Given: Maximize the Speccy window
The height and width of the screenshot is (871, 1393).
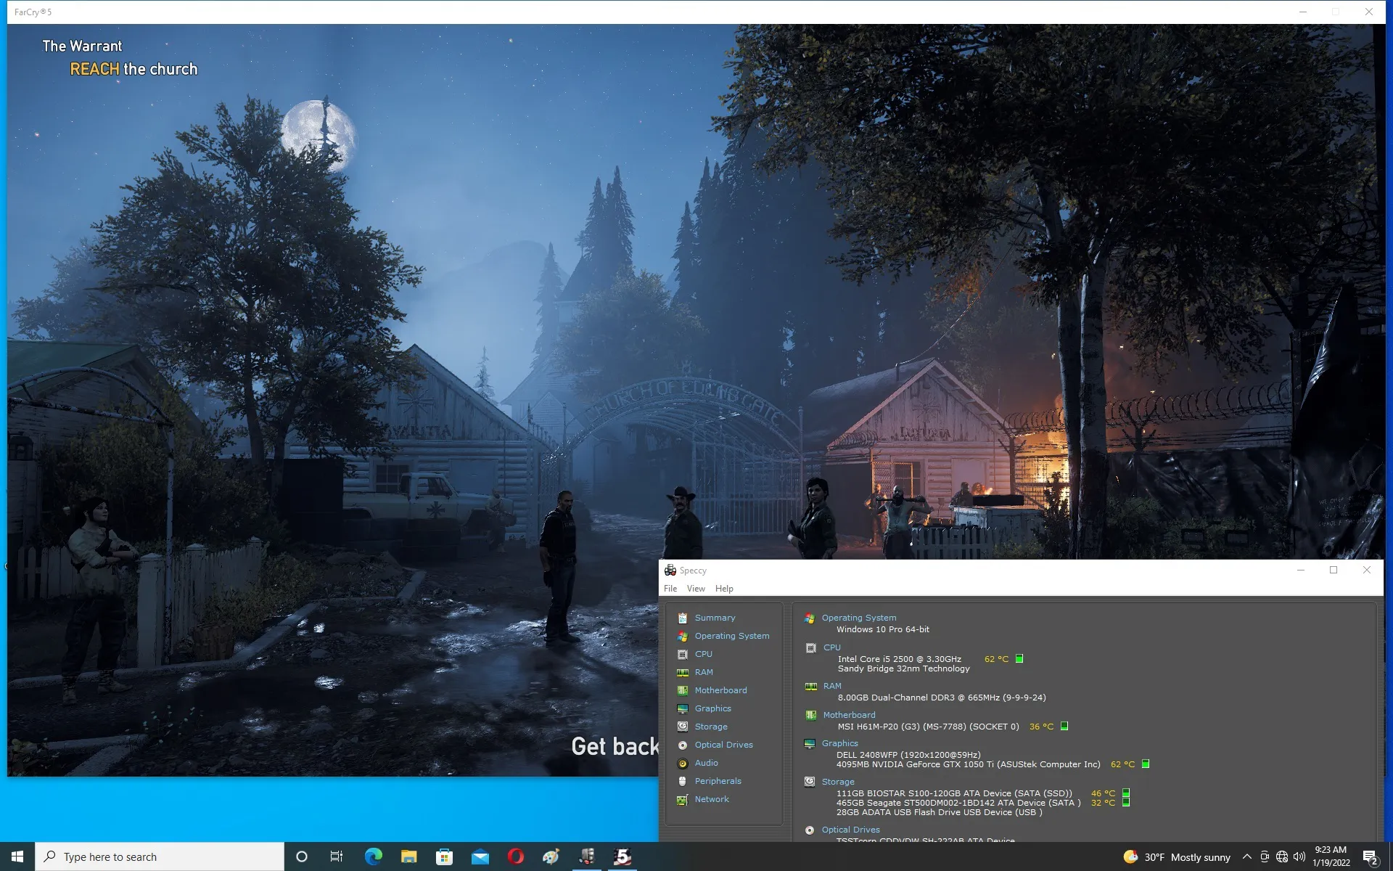Looking at the screenshot, I should (1334, 570).
